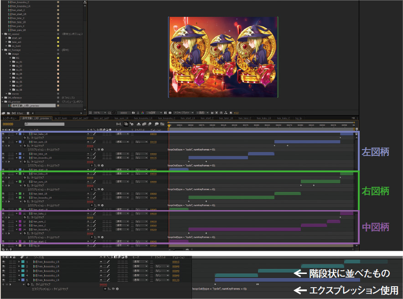Expand the zu_01 folder in Project panel

(x=10, y=62)
